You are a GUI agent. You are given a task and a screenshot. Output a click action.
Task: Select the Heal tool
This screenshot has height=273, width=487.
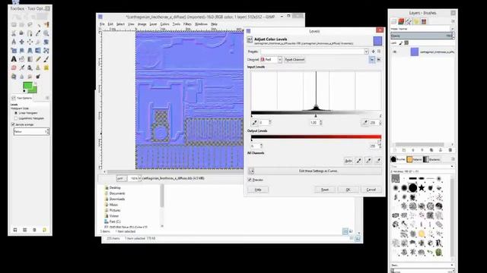pos(46,67)
